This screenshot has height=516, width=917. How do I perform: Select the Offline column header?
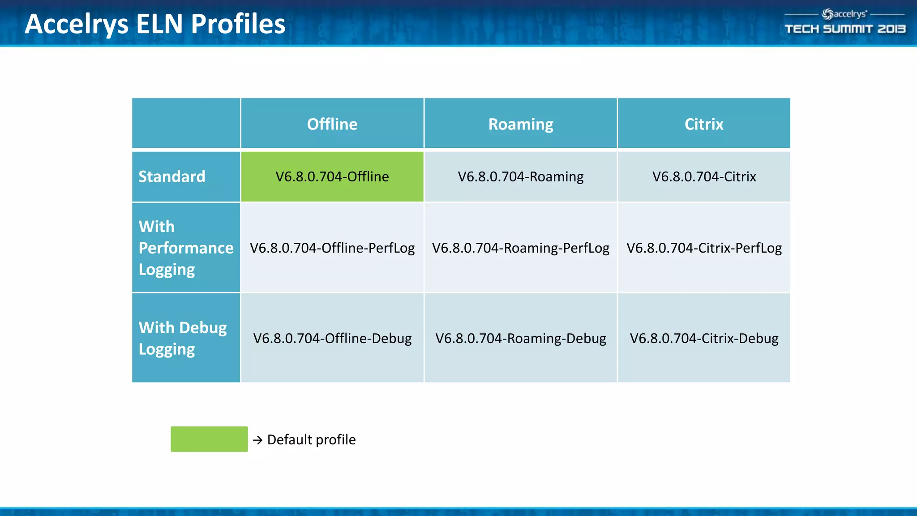coord(332,123)
